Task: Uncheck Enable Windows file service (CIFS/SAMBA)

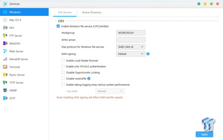Action: (58, 26)
